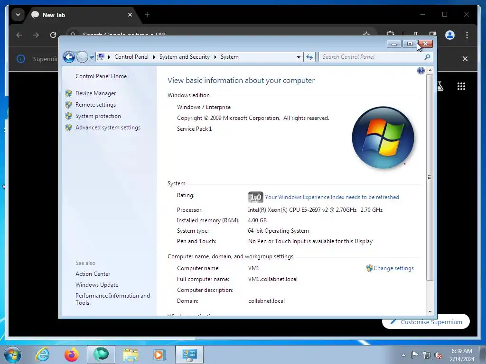Launch Firefox from taskbar
Screen dimensions: 486x364
pos(72,355)
